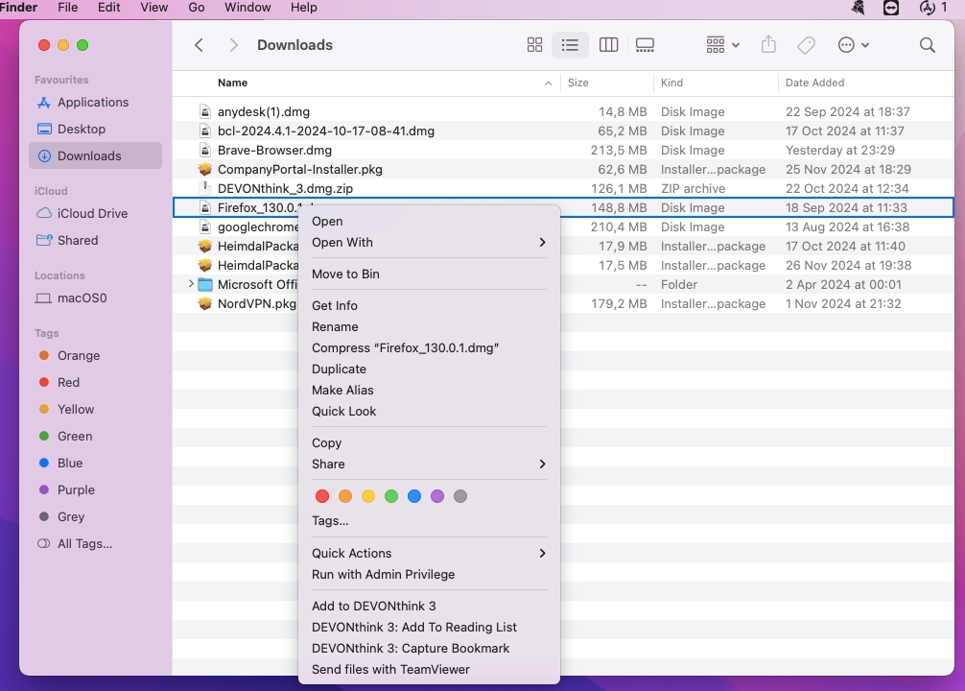The height and width of the screenshot is (691, 965).
Task: Click the Share toolbar icon
Action: (x=768, y=44)
